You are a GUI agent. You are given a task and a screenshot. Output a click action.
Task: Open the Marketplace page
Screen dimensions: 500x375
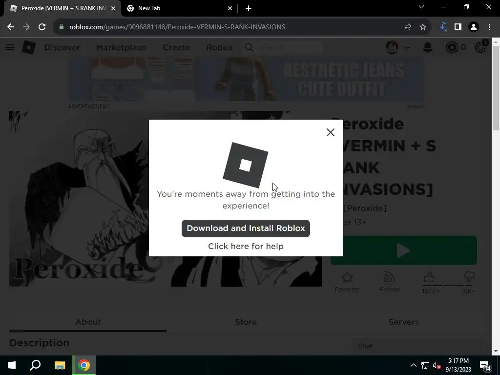121,47
